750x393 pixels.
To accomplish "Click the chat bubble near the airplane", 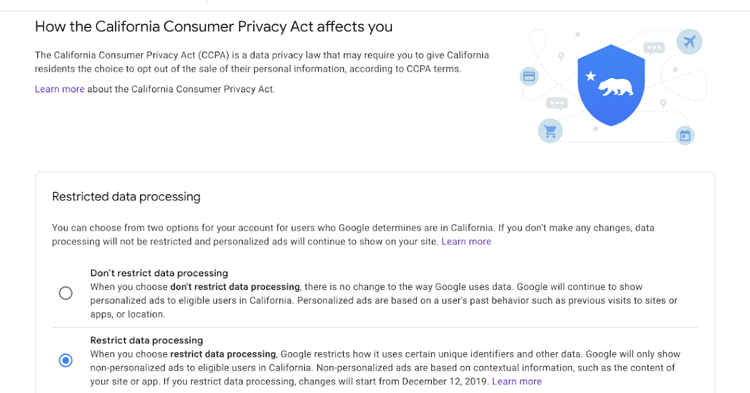I will [x=654, y=48].
